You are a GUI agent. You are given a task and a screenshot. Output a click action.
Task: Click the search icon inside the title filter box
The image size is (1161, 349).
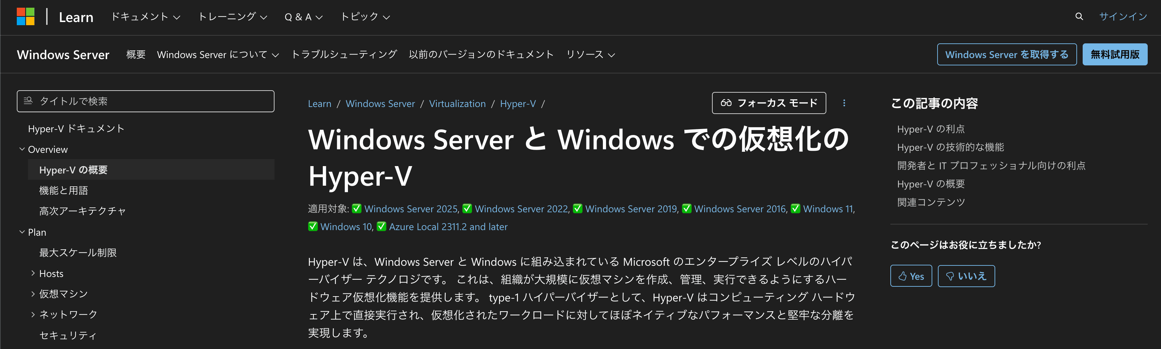coord(28,101)
